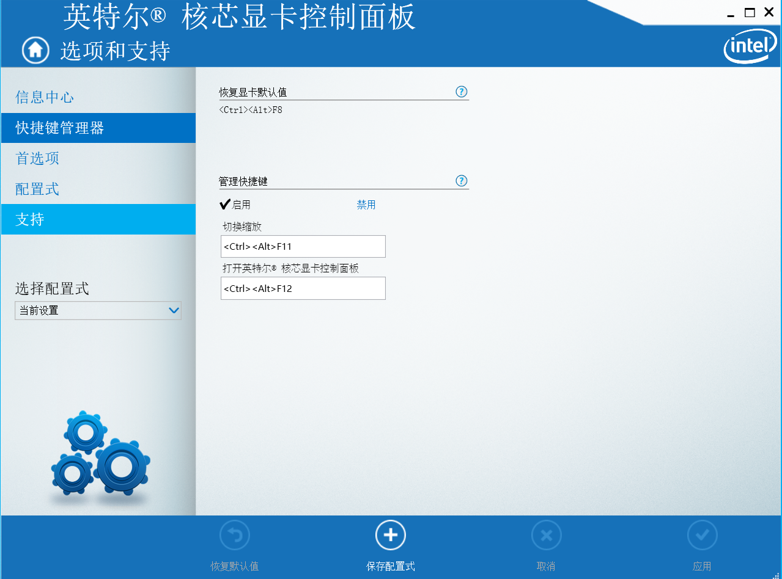Viewport: 782px width, 579px height.
Task: Click the Ctrl Alt F12 hotkey field
Action: (303, 288)
